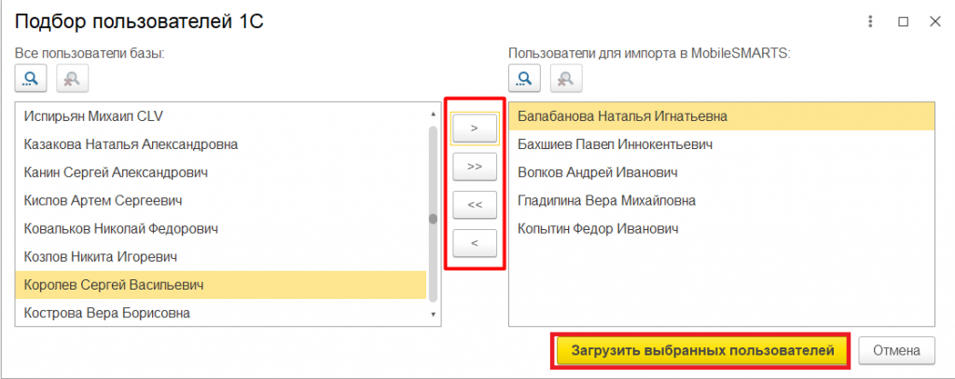Screen dimensions: 955x379
Task: Click the Отмена button
Action: coord(896,350)
